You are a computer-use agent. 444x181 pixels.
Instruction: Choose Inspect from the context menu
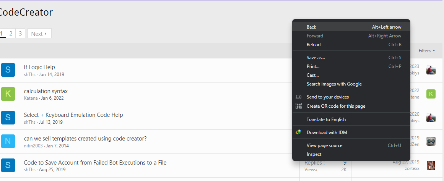tap(351, 154)
